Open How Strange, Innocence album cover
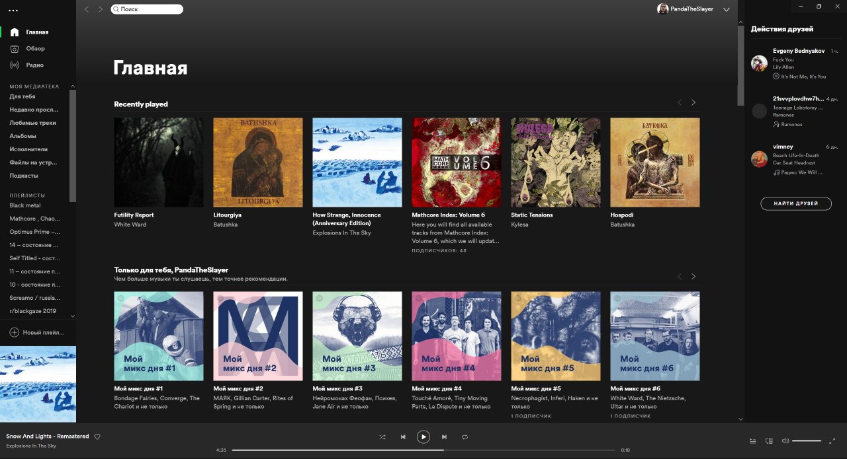The width and height of the screenshot is (847, 459). pos(357,162)
